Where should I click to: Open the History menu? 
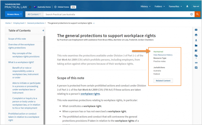145,7
